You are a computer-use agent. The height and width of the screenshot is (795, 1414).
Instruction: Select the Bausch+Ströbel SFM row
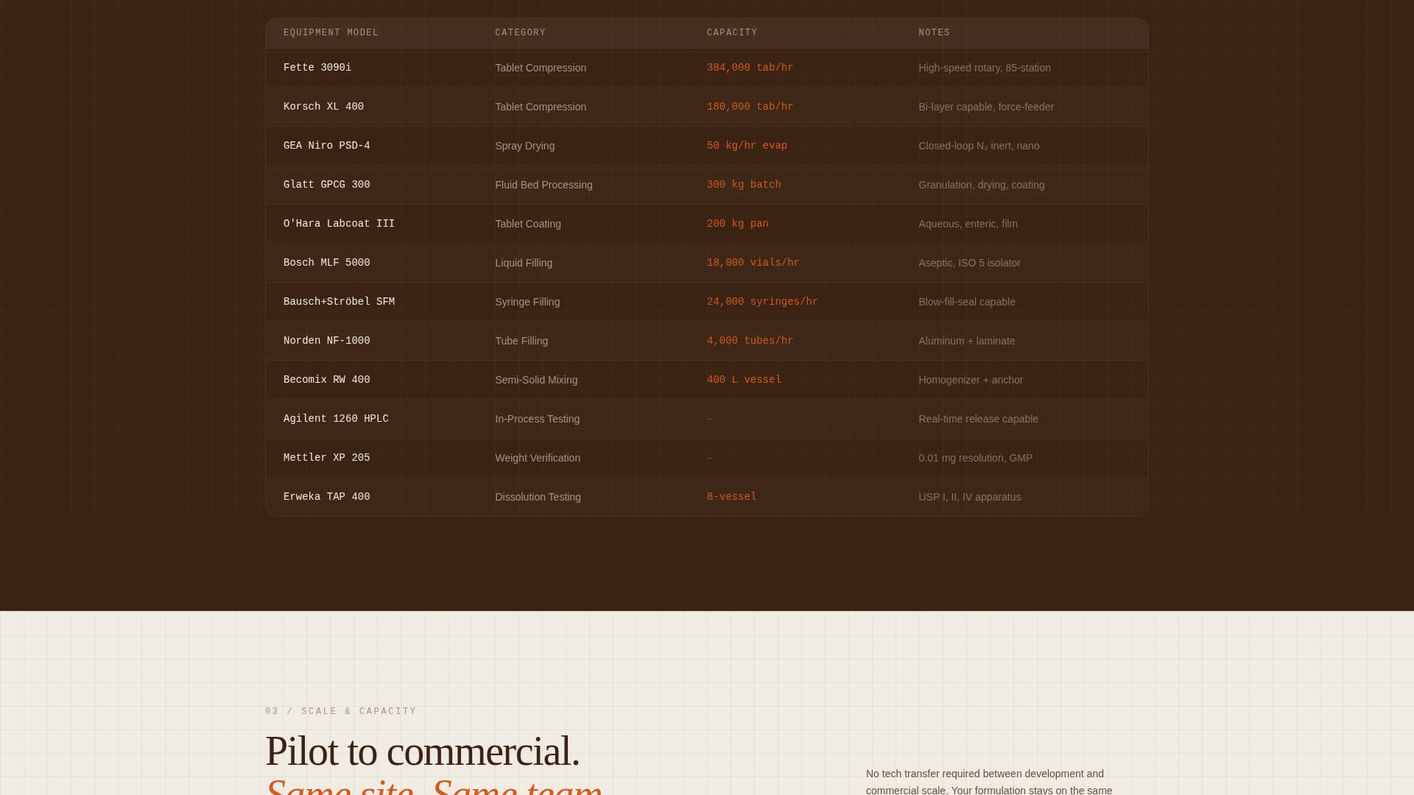[x=340, y=301]
